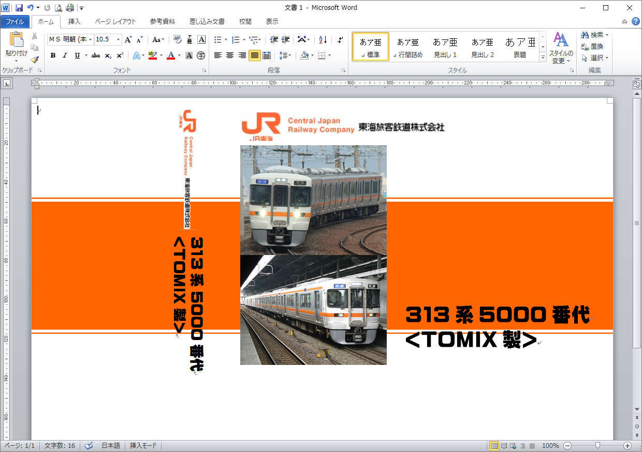Click the text highlight color button
The width and height of the screenshot is (642, 452).
click(x=152, y=55)
